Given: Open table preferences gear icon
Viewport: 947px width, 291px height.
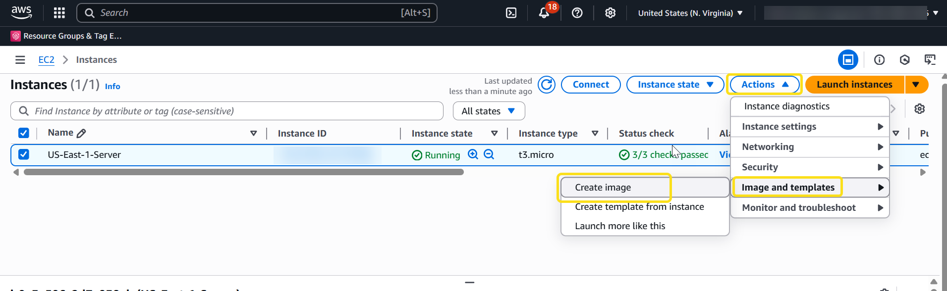Looking at the screenshot, I should pos(920,109).
